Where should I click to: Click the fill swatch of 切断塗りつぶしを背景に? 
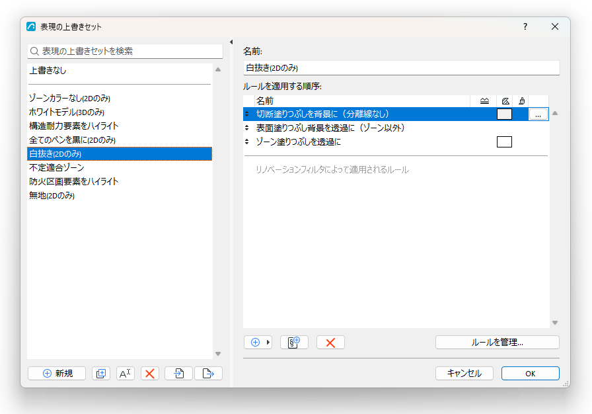[504, 114]
